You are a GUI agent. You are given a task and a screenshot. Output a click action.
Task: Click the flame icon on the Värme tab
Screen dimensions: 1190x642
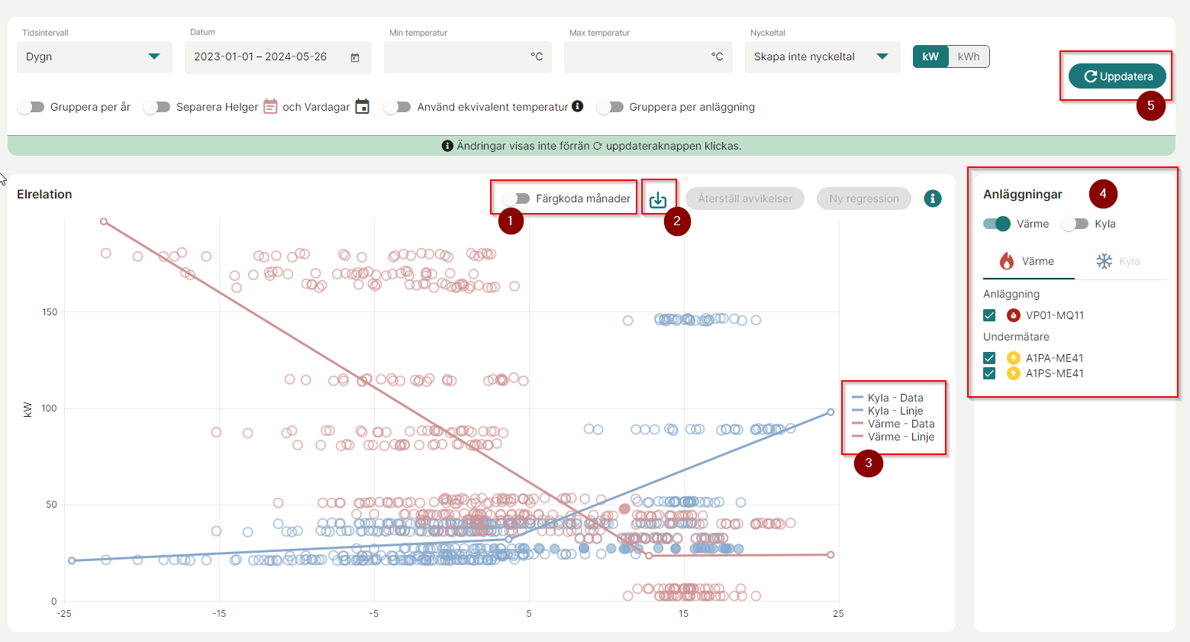(x=1007, y=261)
